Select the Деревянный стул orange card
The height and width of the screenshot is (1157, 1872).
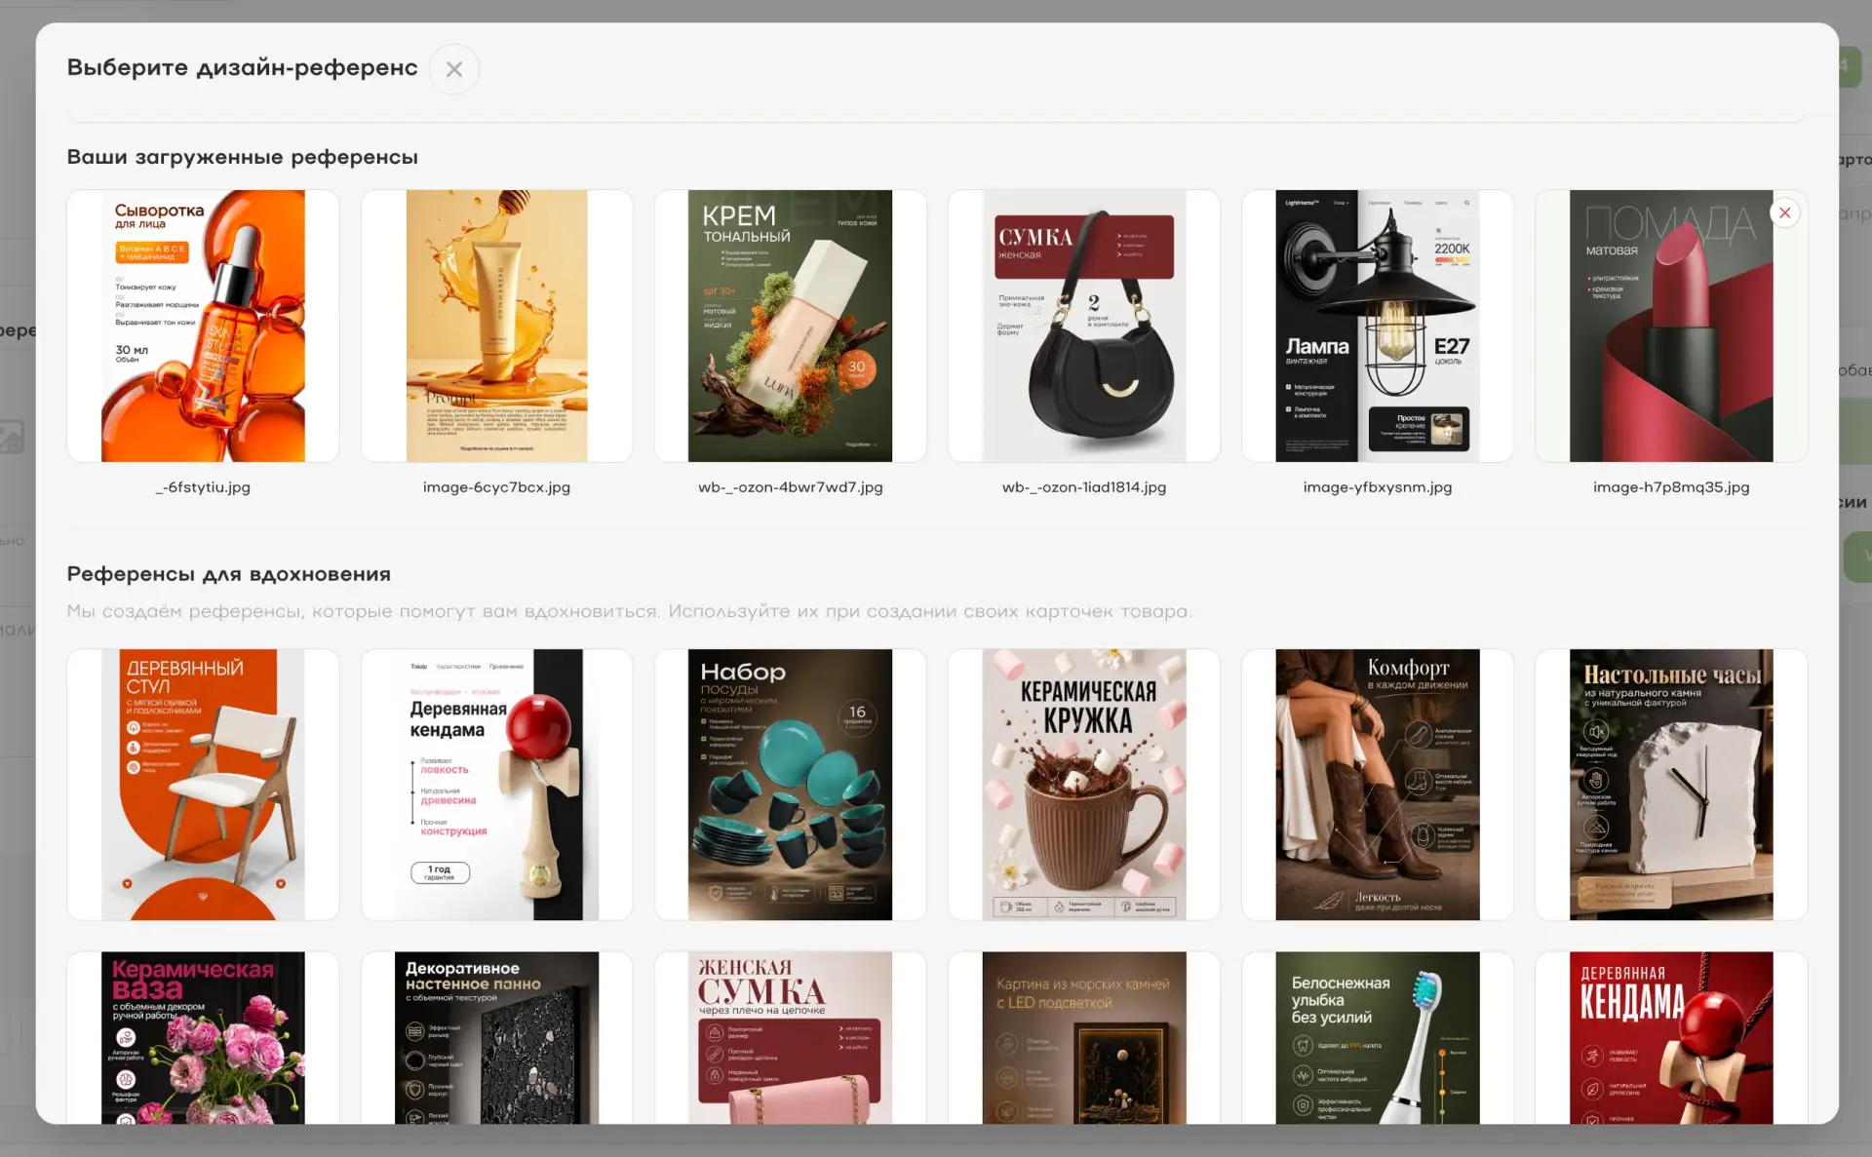coord(203,785)
